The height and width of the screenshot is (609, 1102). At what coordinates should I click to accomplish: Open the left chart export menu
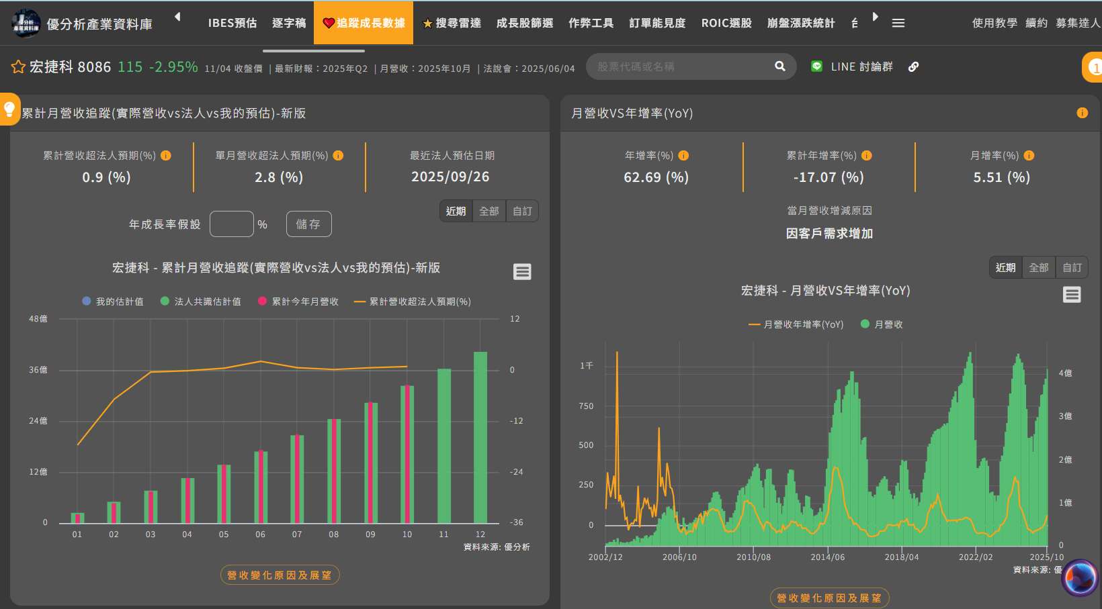[522, 272]
